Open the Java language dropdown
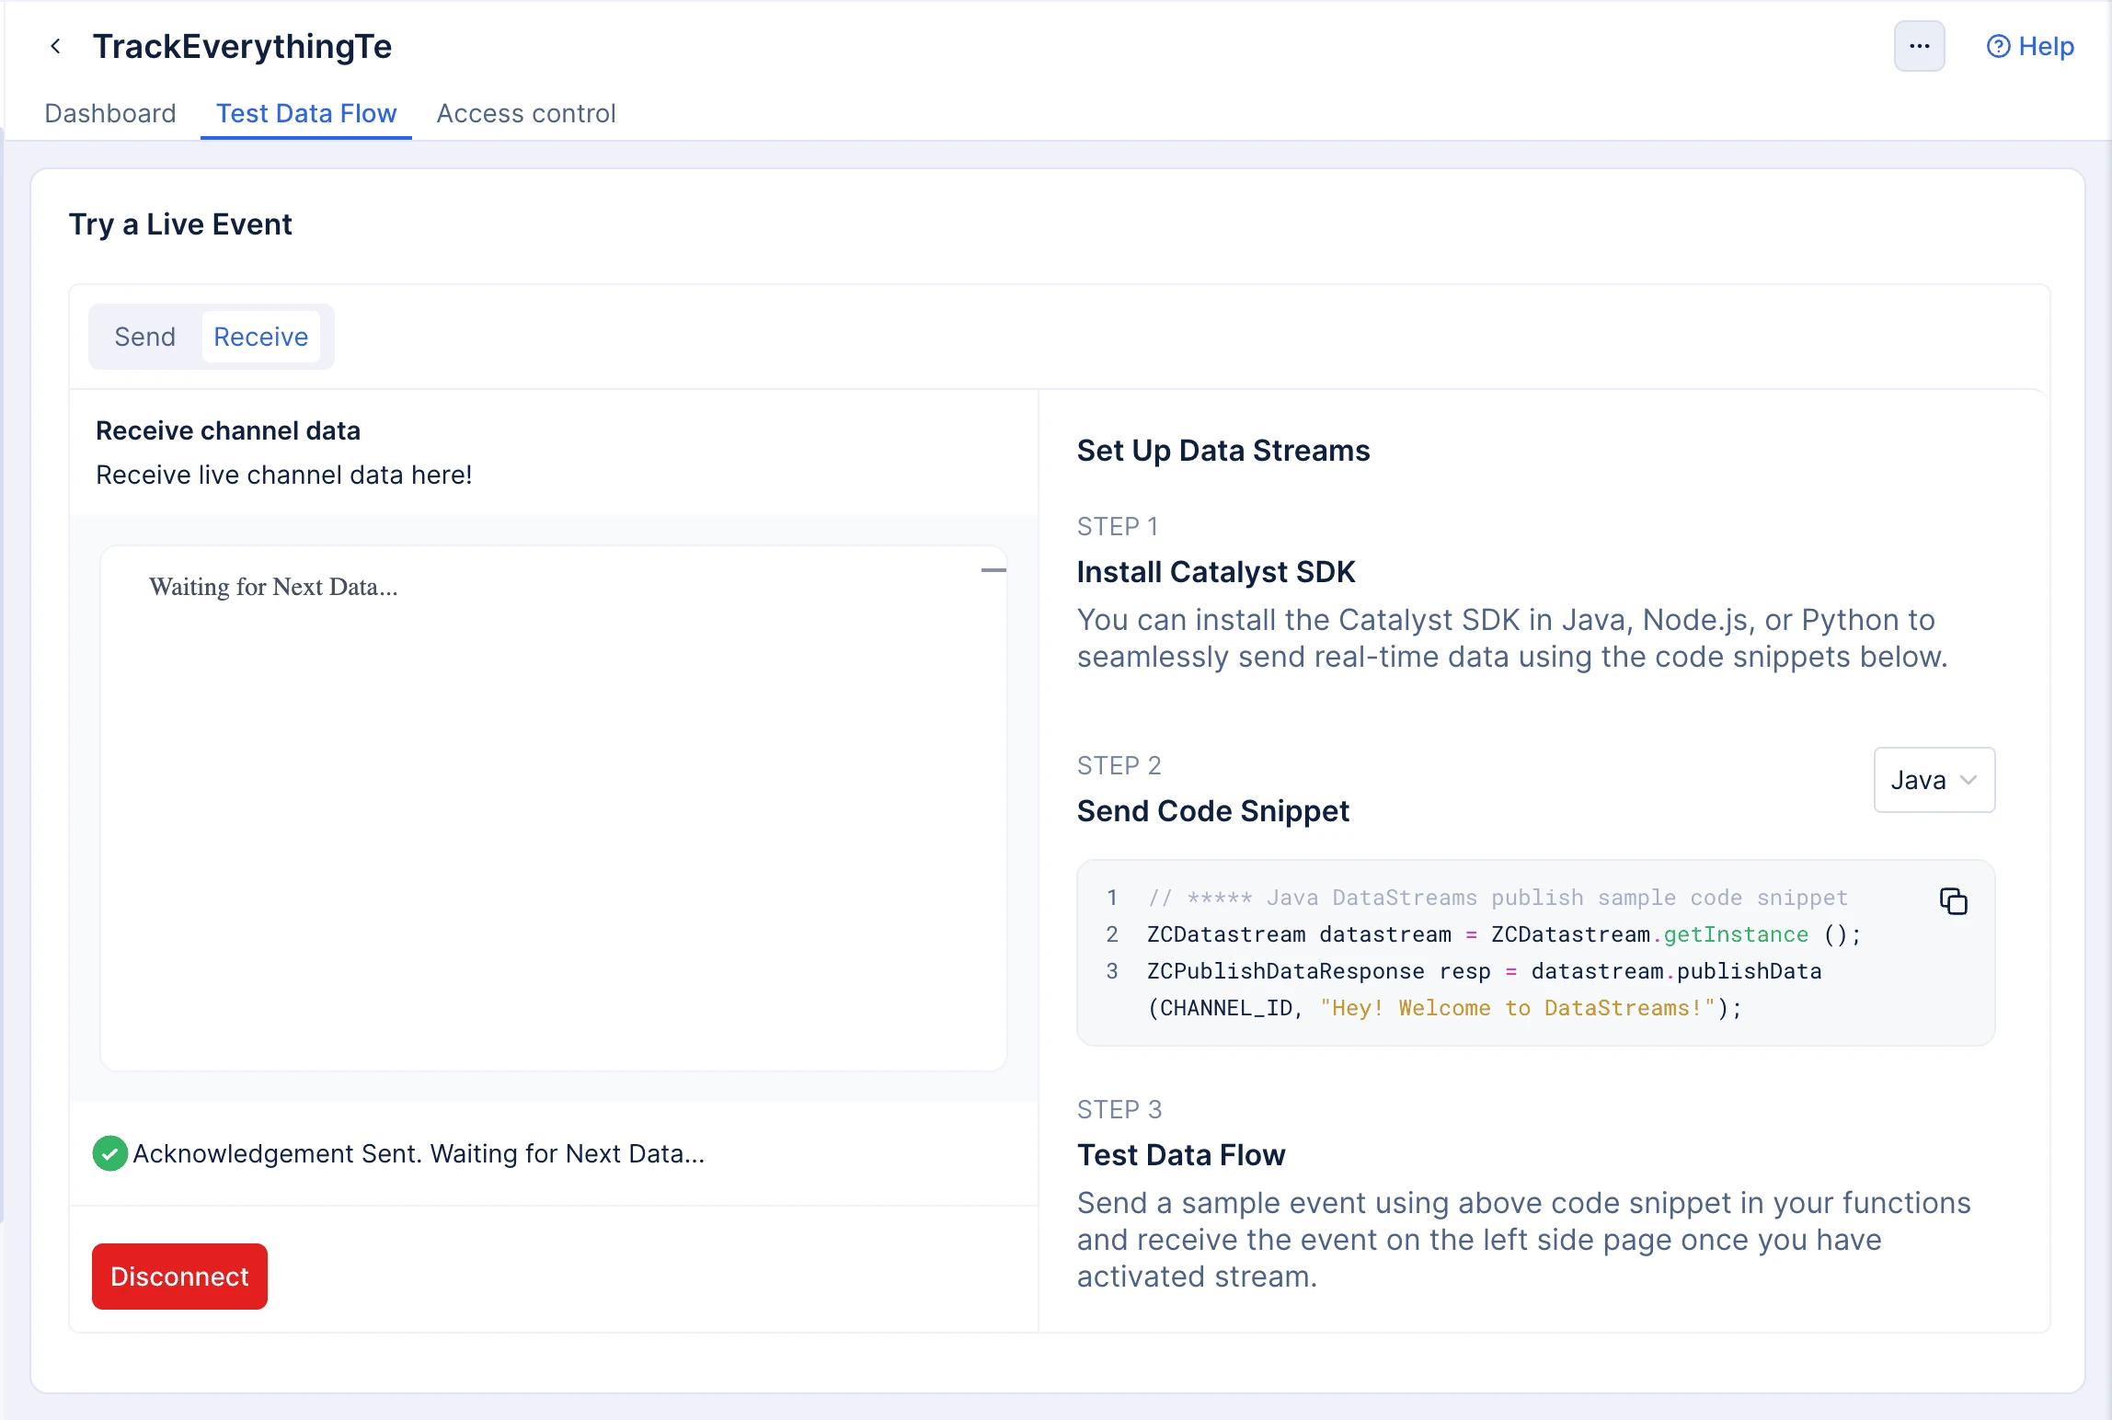Screen dimensions: 2112x1420 pos(1934,780)
